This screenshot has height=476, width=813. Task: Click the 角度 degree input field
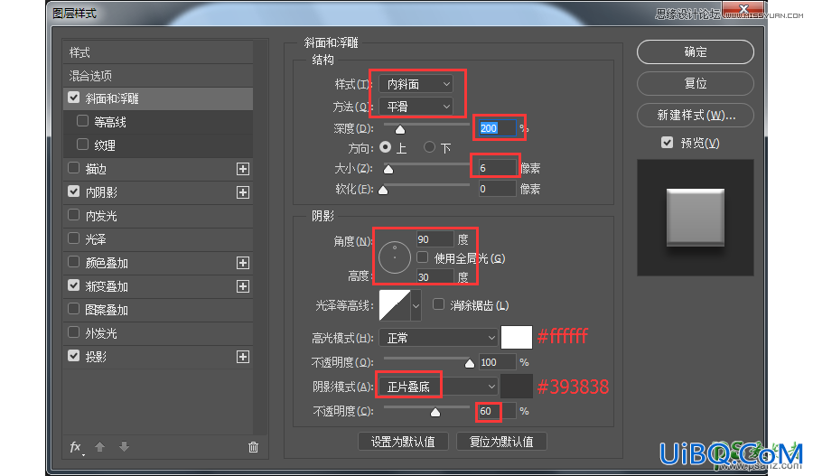coord(435,239)
